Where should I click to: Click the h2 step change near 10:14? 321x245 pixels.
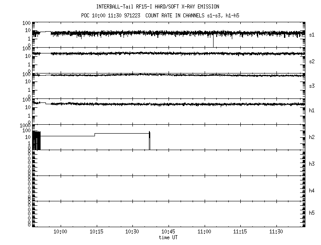pyautogui.click(x=95, y=135)
